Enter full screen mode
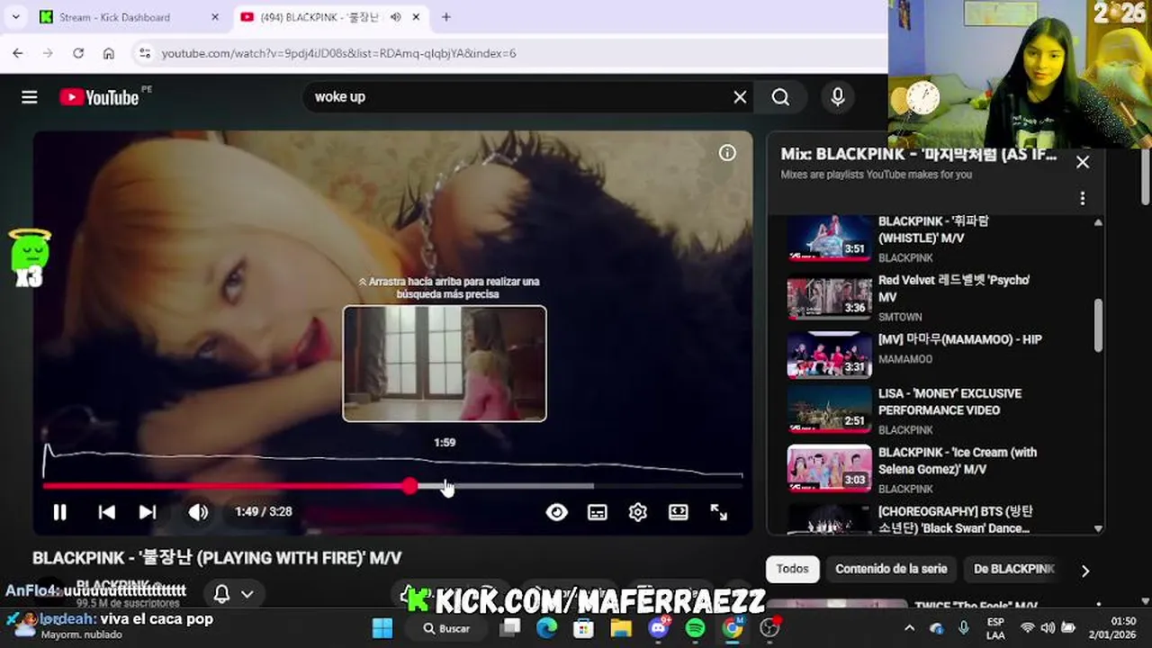The height and width of the screenshot is (648, 1152). point(719,512)
